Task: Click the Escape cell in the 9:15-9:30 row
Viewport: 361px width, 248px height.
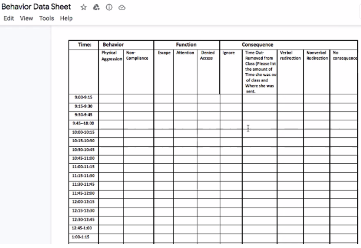Action: pos(164,107)
